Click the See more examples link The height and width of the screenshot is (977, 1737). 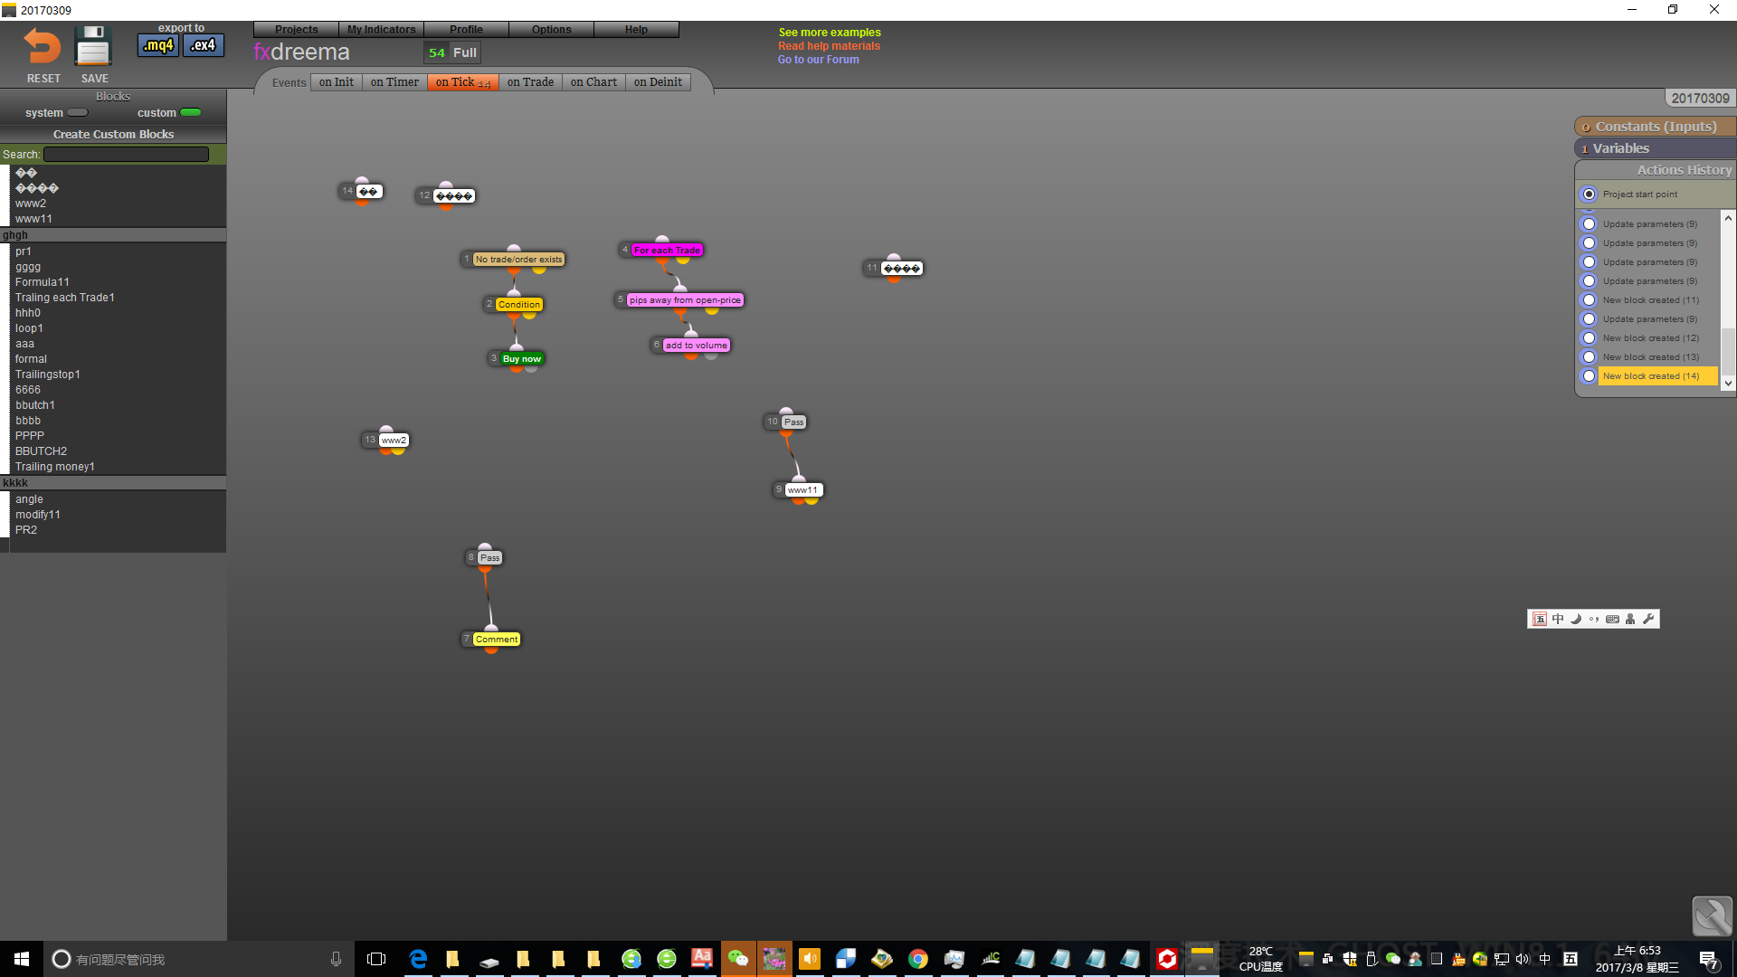pos(830,33)
